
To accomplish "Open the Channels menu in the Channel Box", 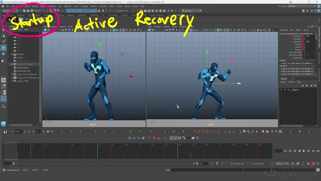I will click(x=284, y=30).
